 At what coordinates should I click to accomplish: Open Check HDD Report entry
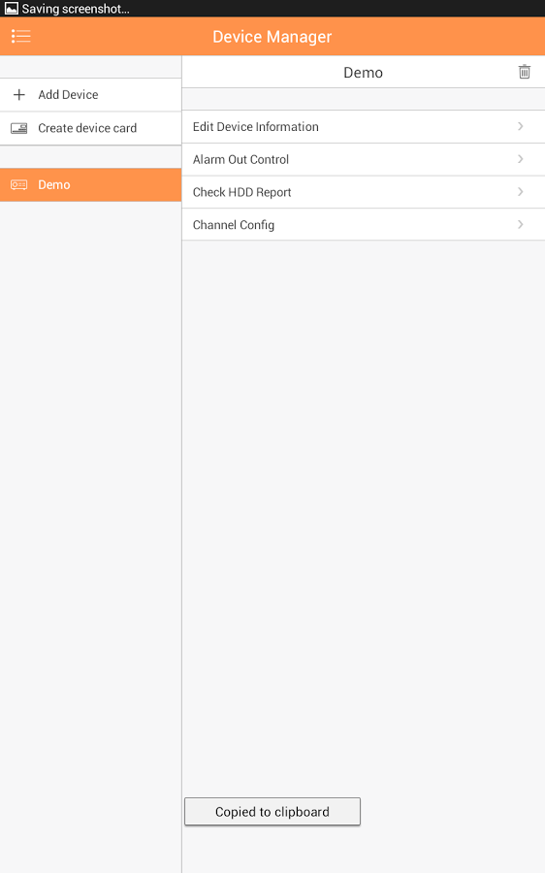(364, 193)
